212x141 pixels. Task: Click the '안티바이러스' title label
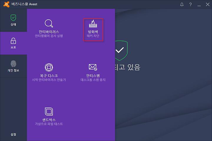49,32
